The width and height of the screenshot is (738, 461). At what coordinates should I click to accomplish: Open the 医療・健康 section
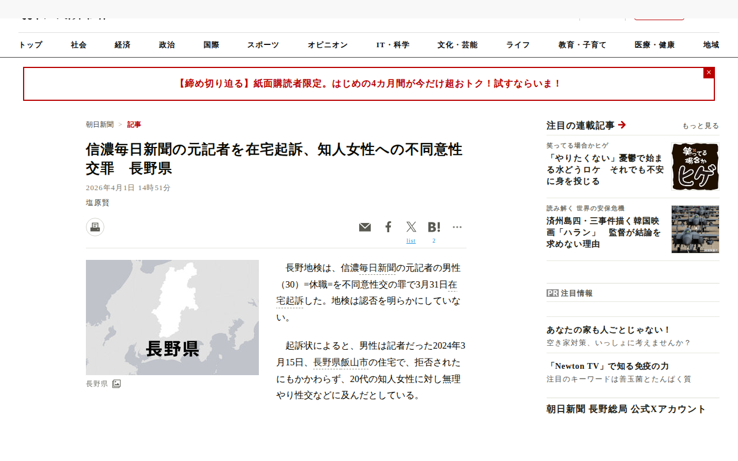click(x=654, y=45)
